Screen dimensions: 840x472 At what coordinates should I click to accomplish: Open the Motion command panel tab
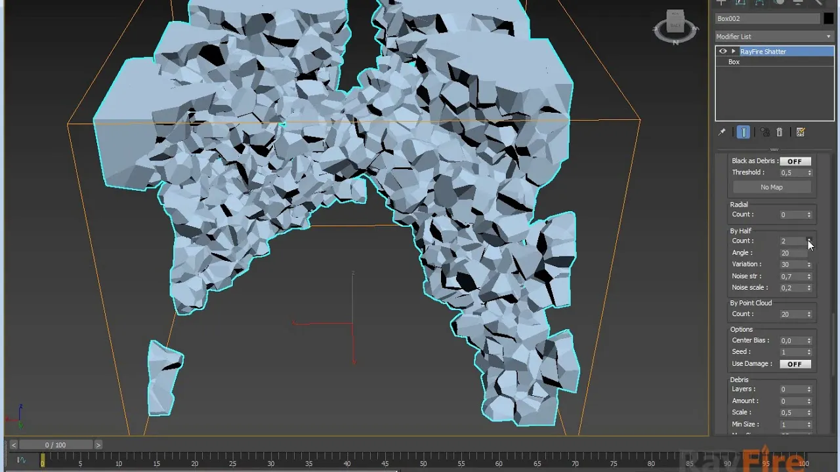pos(779,3)
